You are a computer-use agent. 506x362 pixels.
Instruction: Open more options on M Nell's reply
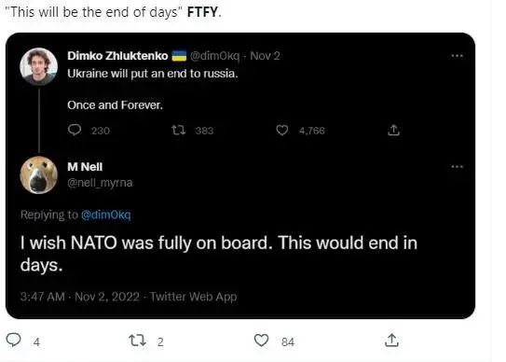(457, 166)
